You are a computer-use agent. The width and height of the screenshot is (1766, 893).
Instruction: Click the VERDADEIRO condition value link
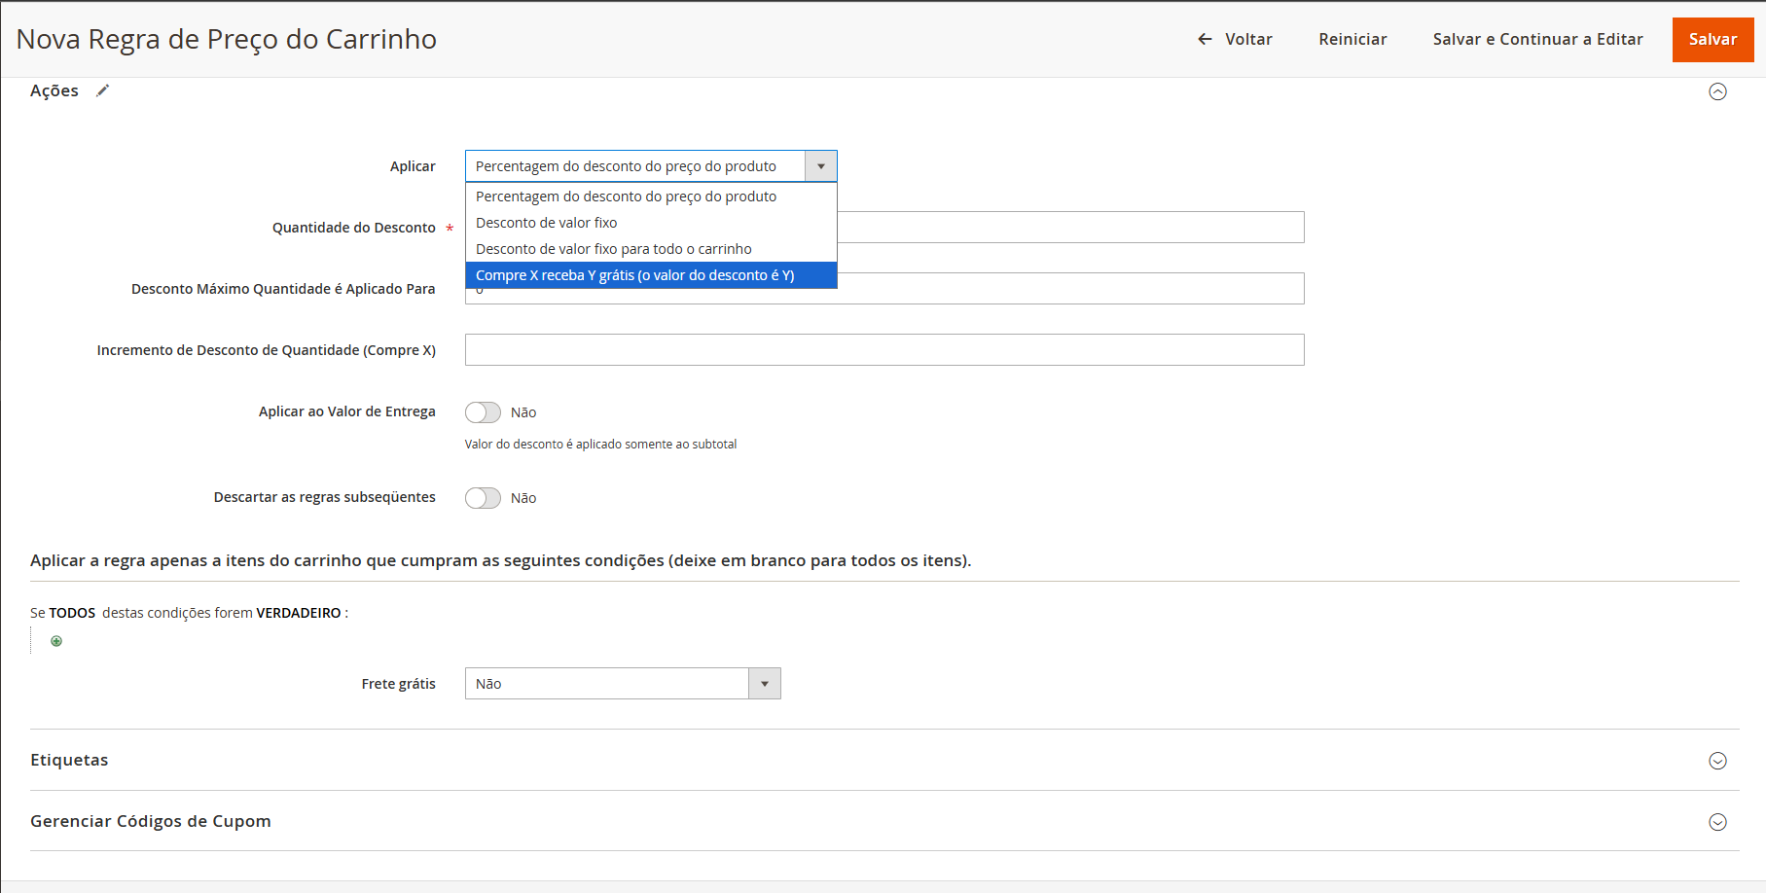(298, 613)
